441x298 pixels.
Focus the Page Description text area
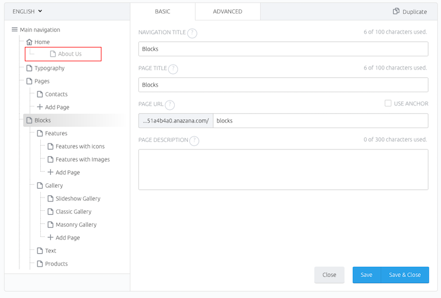(x=283, y=169)
